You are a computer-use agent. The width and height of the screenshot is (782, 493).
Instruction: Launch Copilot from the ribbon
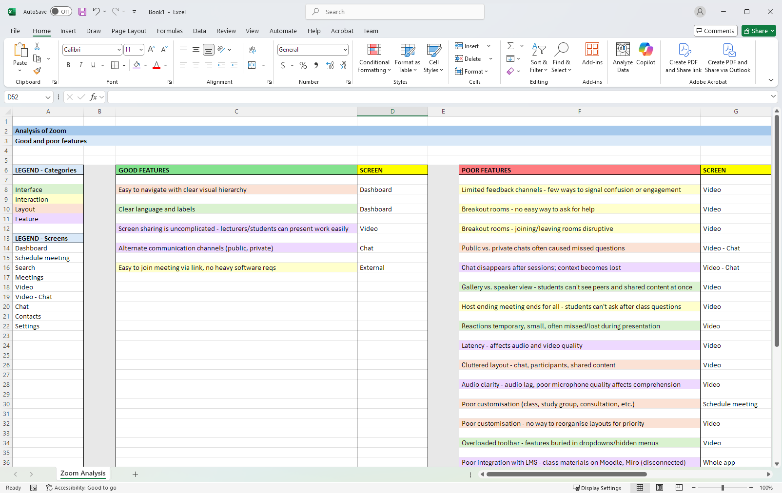coord(645,54)
